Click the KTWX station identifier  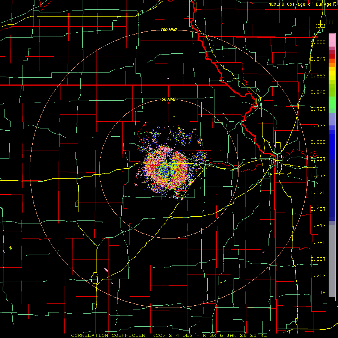210,335
